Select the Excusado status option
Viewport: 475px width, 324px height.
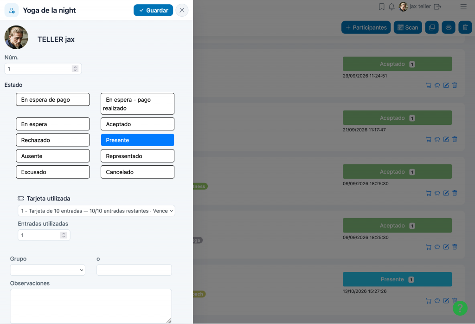click(x=53, y=172)
